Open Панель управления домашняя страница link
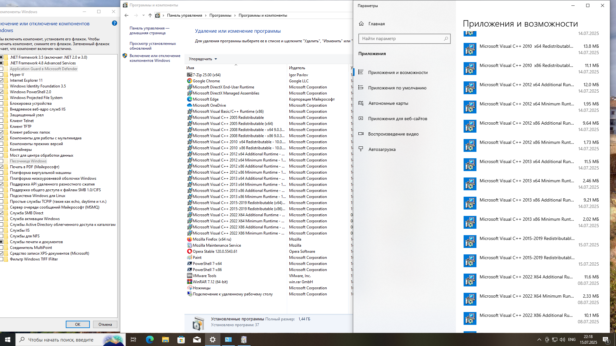 (x=150, y=30)
